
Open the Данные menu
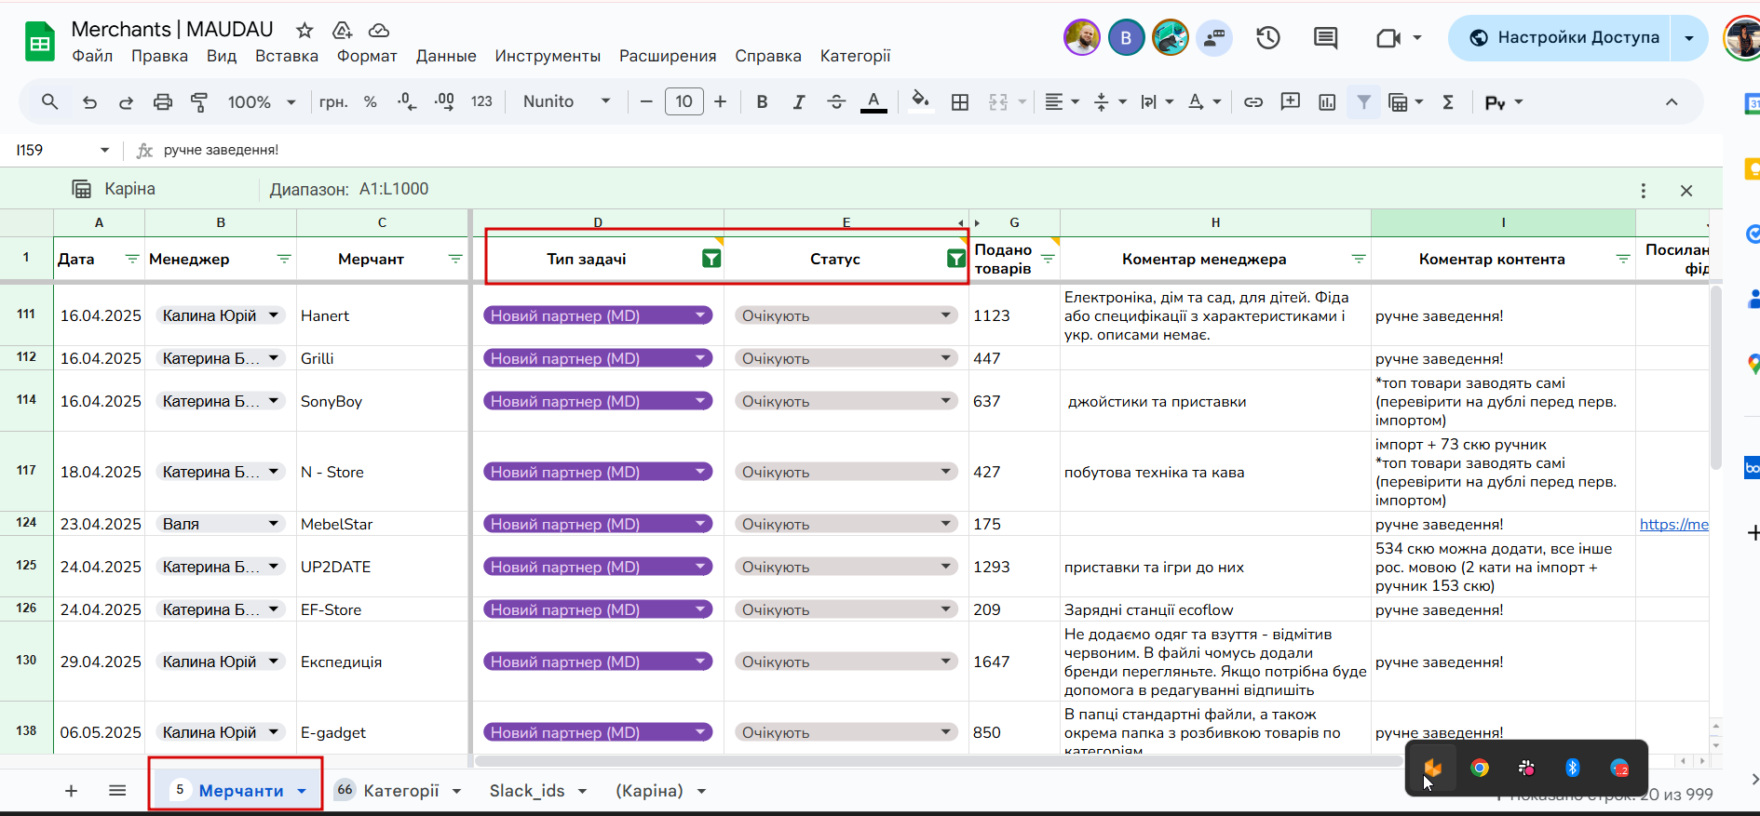click(x=446, y=56)
